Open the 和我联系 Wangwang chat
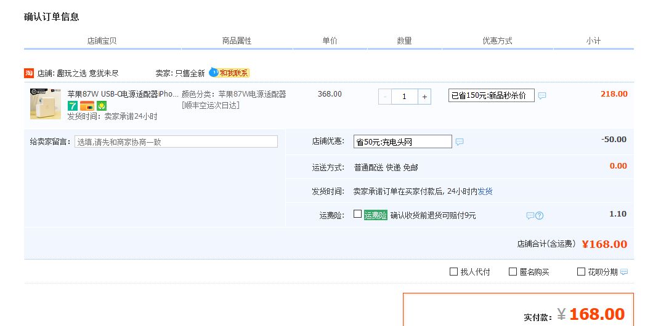Image resolution: width=653 pixels, height=326 pixels. 229,73
